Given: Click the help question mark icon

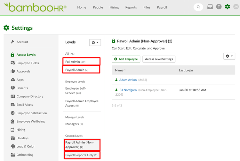Looking at the screenshot, I should [219, 7].
